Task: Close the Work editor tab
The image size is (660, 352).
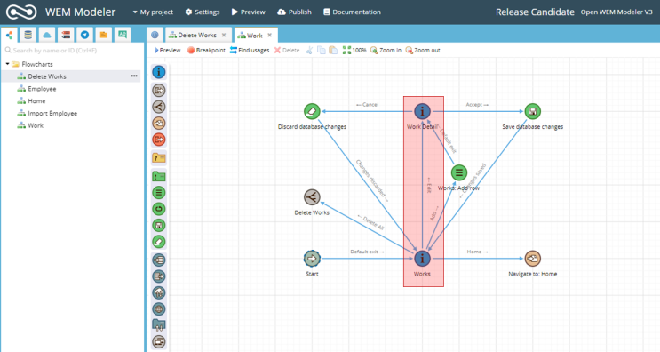Action: [x=270, y=36]
